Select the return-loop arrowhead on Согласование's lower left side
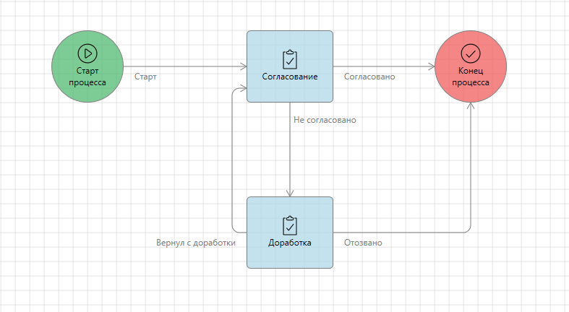The height and width of the screenshot is (312, 569). (x=243, y=90)
